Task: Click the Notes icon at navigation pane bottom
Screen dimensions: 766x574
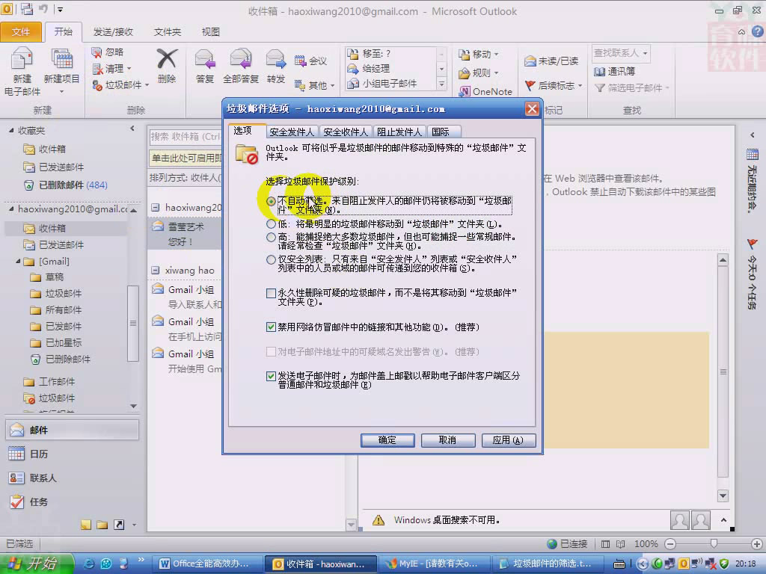Action: click(86, 525)
